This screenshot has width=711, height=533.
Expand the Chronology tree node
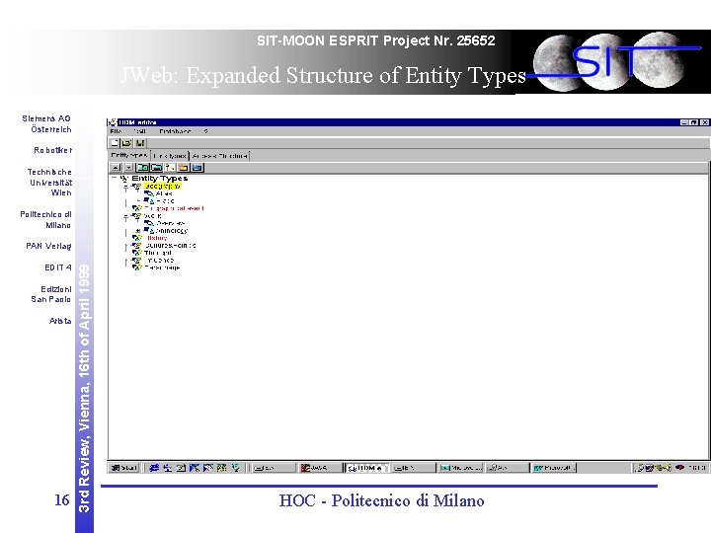click(138, 231)
